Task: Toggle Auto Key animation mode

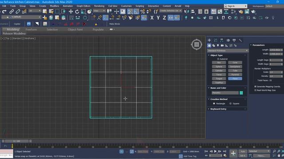Action: click(x=243, y=151)
